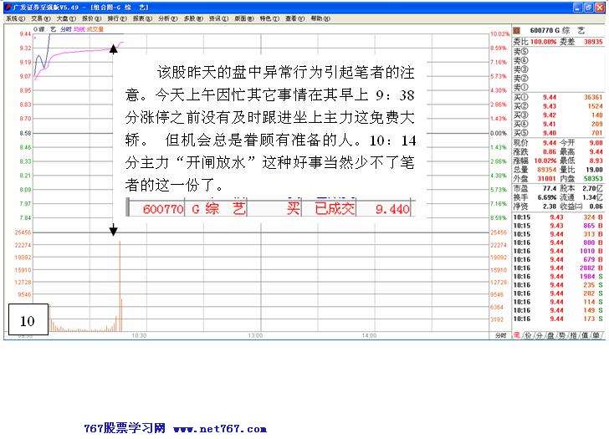
Task: Click 600770 code in order record row
Action: click(x=163, y=210)
